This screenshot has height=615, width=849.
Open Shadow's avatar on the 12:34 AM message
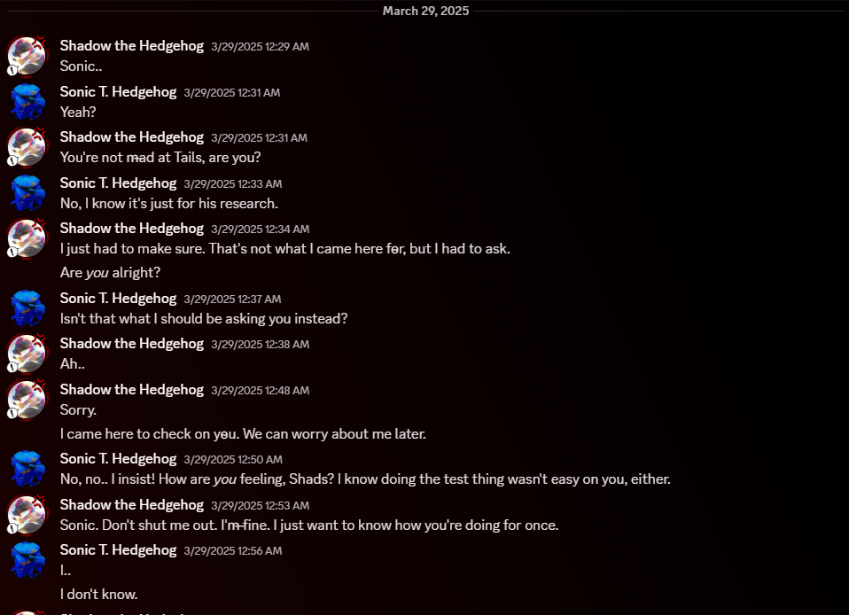pos(27,237)
